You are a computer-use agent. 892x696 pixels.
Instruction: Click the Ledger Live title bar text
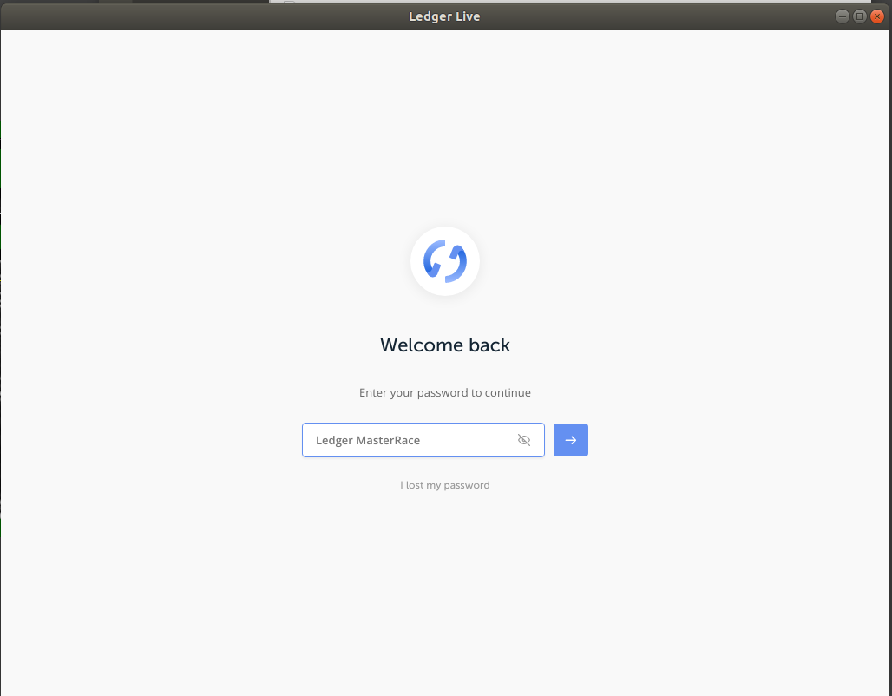point(444,16)
